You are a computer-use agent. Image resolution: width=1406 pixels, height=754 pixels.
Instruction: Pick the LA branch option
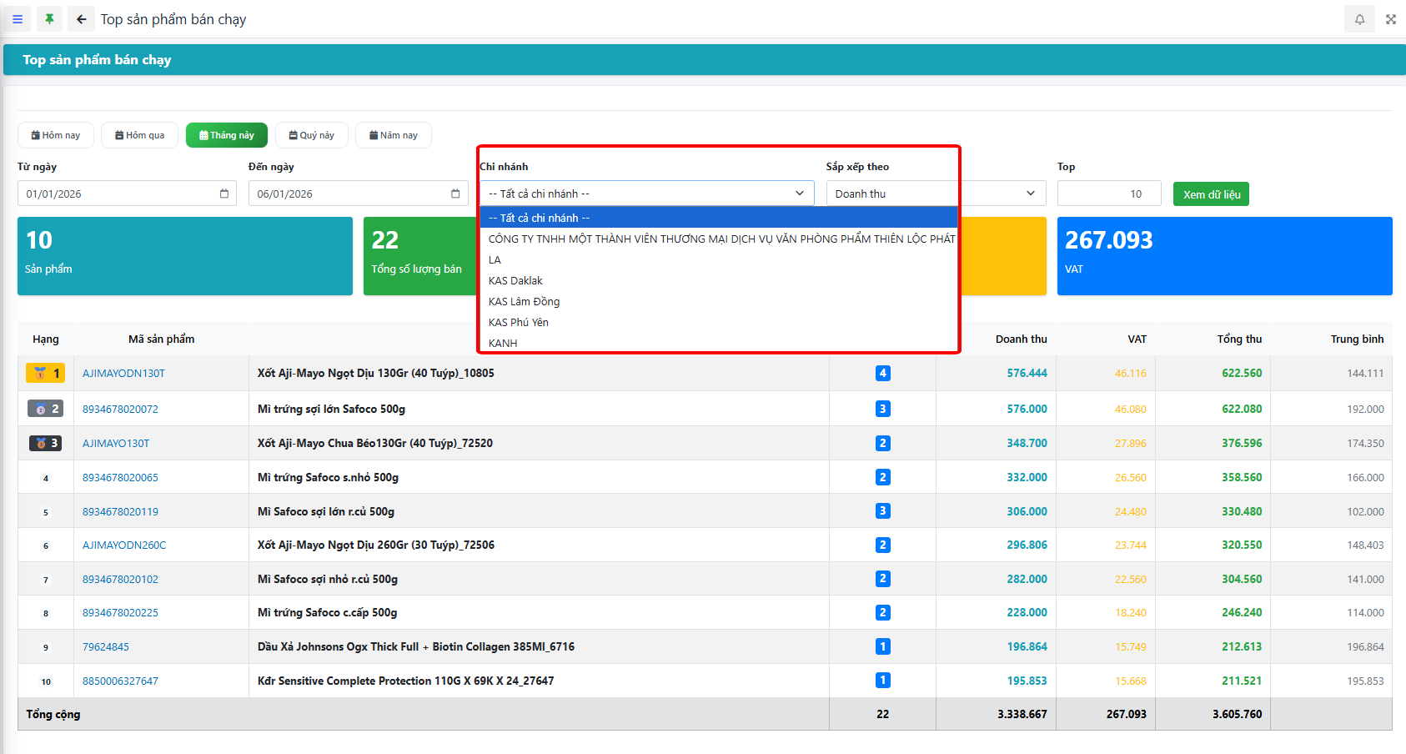(x=495, y=260)
